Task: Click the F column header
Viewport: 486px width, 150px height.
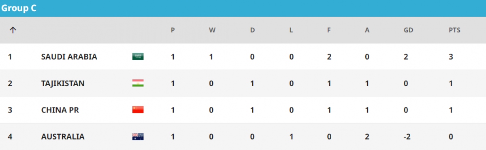Action: tap(329, 30)
